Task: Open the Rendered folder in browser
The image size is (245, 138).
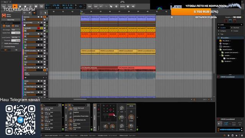Action: coord(227,61)
